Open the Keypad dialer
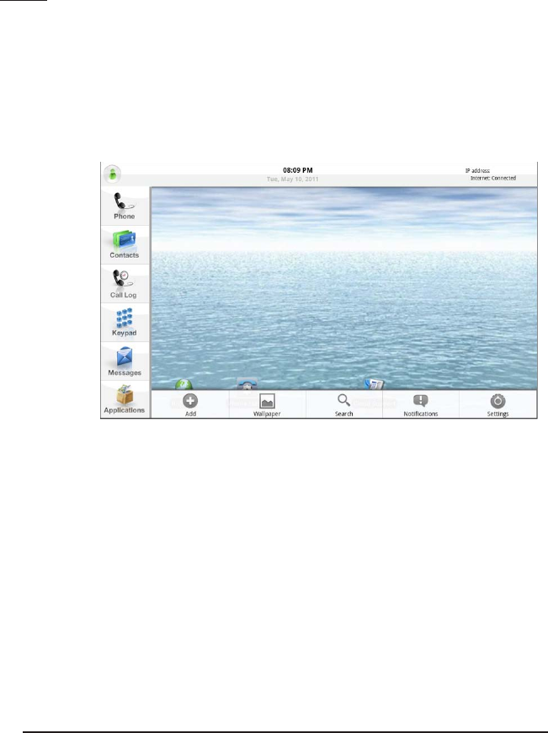Viewport: 548px width, 733px height. click(x=125, y=323)
